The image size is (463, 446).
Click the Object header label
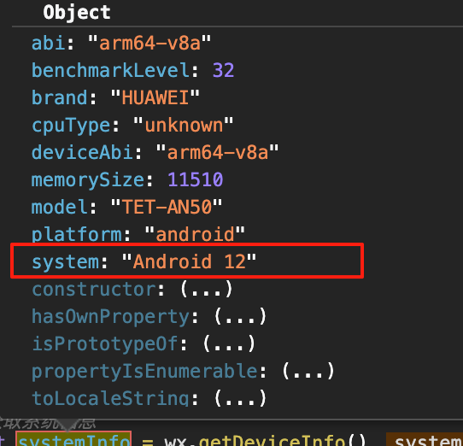77,13
